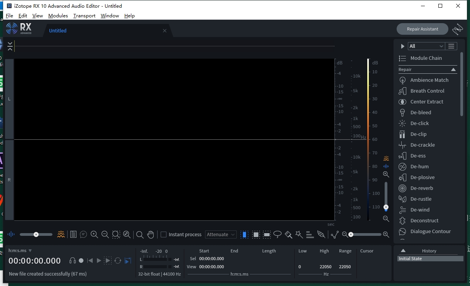
Task: Collapse the Repair section
Action: click(x=453, y=69)
